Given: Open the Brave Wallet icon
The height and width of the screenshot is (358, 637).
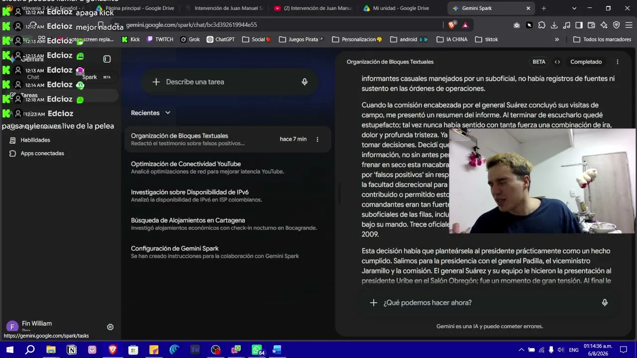Looking at the screenshot, I should [x=591, y=25].
